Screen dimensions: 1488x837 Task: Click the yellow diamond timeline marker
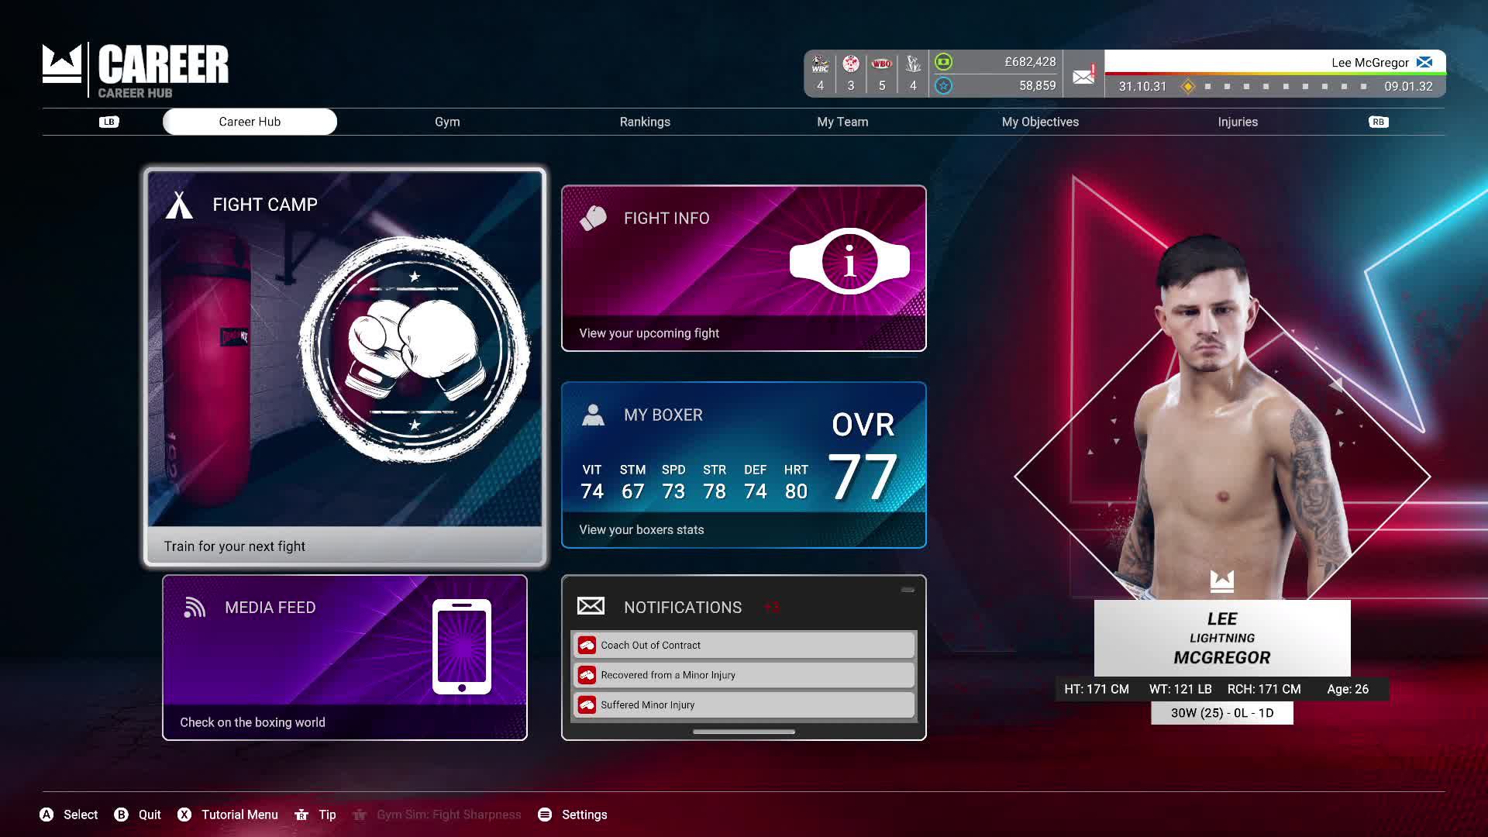(1188, 86)
